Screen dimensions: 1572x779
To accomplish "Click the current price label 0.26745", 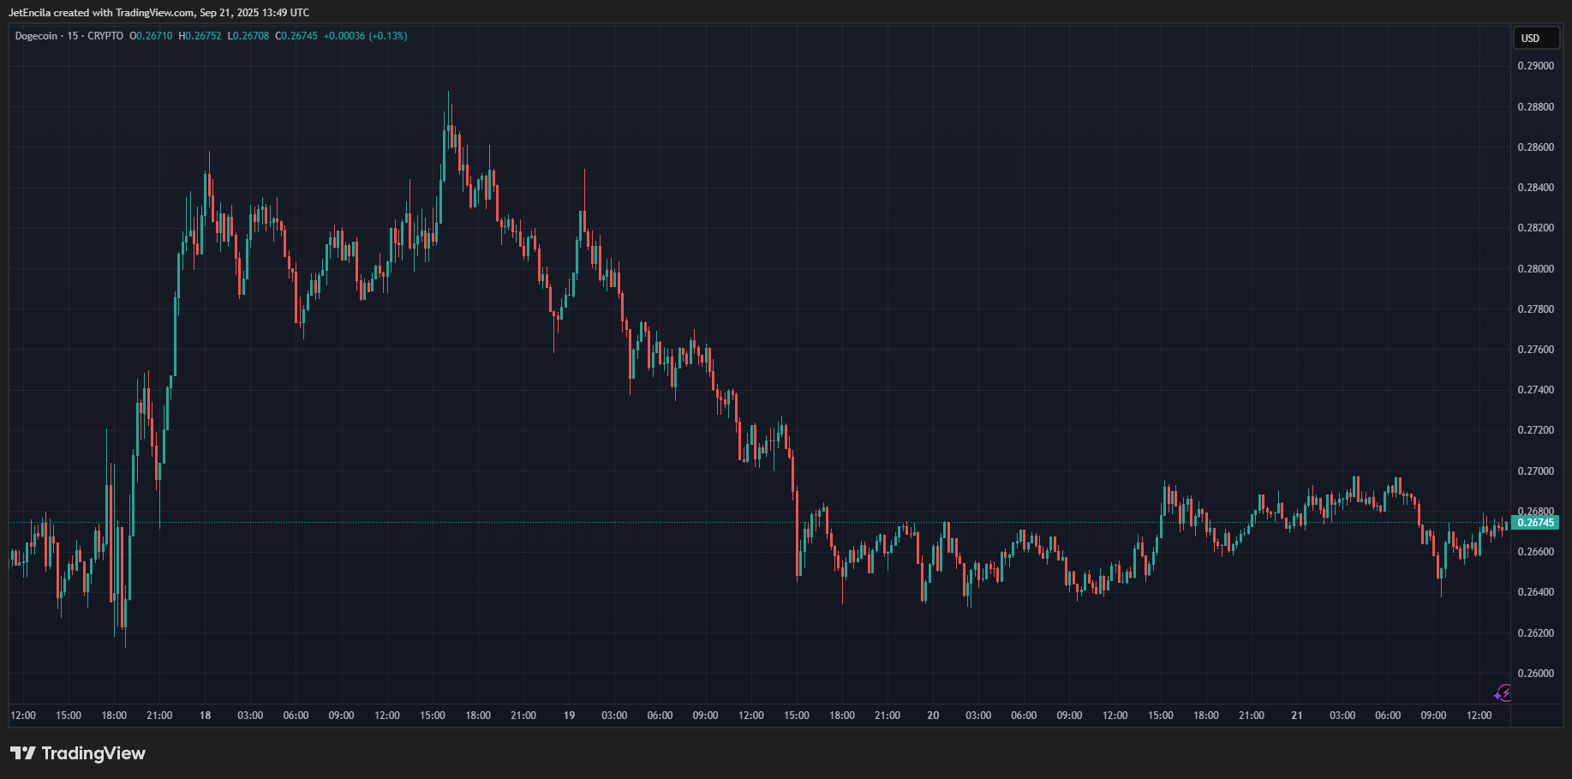I will click(x=1534, y=523).
